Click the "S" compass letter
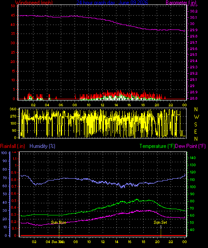Image resolution: width=208 pixels, height=248 pixels. pyautogui.click(x=196, y=125)
